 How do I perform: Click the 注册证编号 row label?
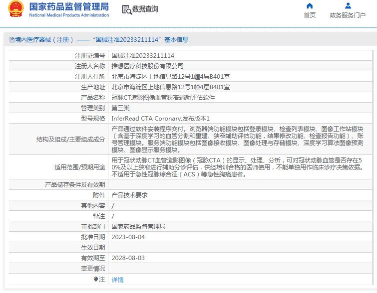(x=90, y=56)
